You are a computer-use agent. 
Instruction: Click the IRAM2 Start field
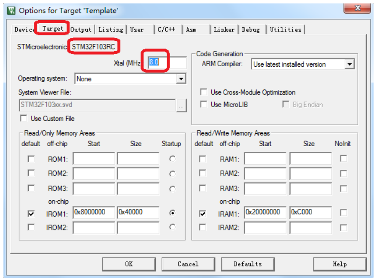(x=265, y=228)
